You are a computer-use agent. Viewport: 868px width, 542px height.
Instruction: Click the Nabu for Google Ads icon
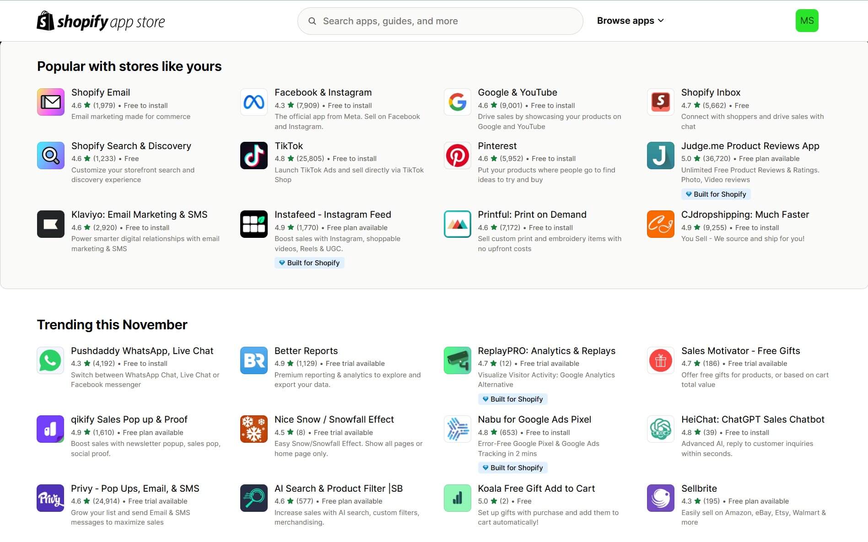click(x=457, y=429)
